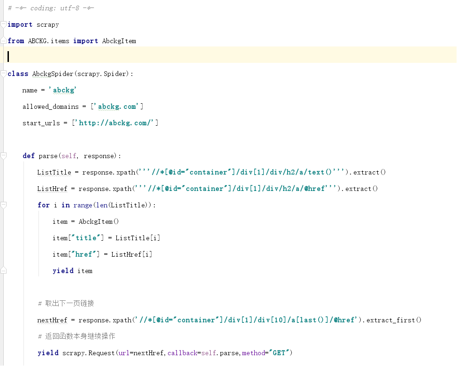Click 'len' in the for loop
The height and width of the screenshot is (366, 457).
click(102, 205)
